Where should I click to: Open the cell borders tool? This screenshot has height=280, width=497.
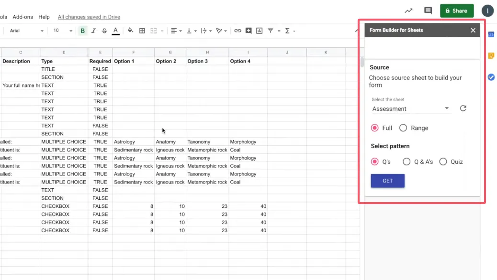pos(142,31)
